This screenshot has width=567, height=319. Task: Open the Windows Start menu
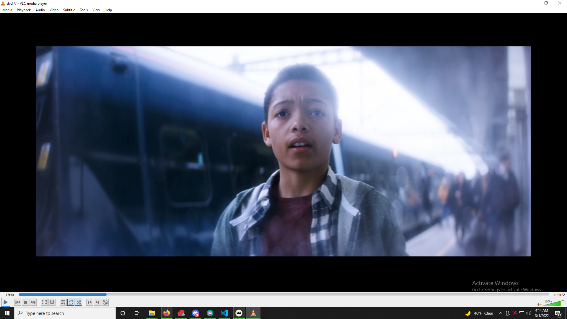click(7, 313)
